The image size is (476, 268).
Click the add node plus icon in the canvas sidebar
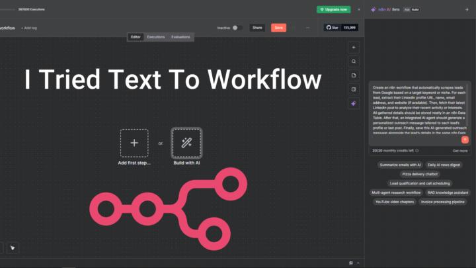click(x=354, y=48)
